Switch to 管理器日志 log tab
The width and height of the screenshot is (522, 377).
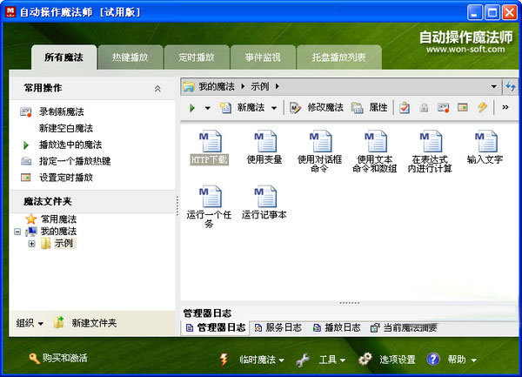[x=216, y=327]
